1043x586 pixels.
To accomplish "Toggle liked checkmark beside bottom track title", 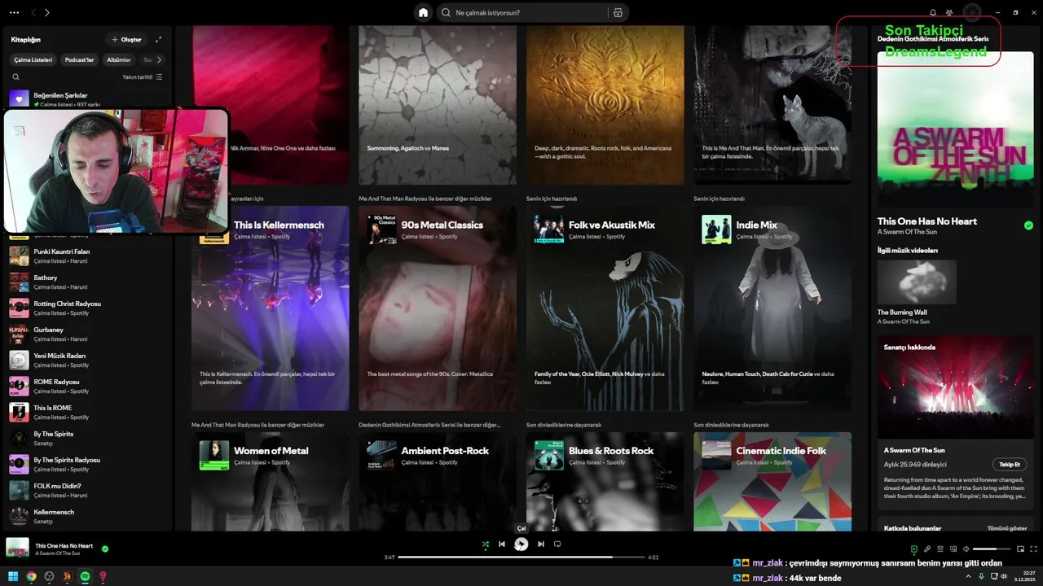I will pos(104,549).
